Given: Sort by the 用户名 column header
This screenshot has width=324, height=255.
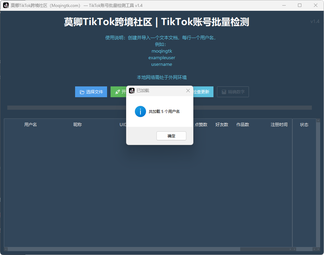Looking at the screenshot, I should tap(31, 125).
